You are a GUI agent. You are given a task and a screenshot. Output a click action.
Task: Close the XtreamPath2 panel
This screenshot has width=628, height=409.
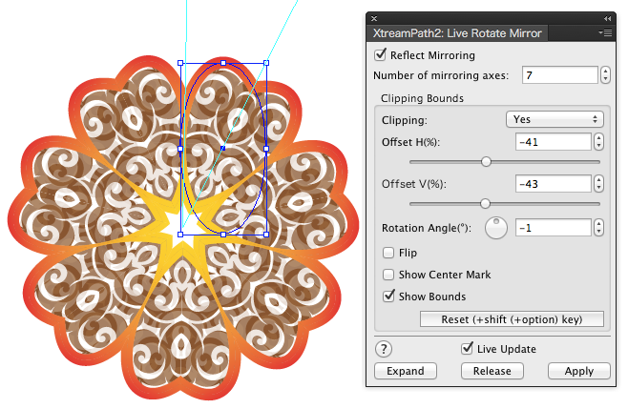[374, 18]
